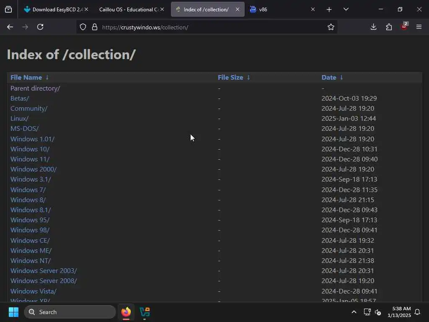The image size is (429, 322).
Task: Open the Firefox View button at top-left
Action: [8, 9]
